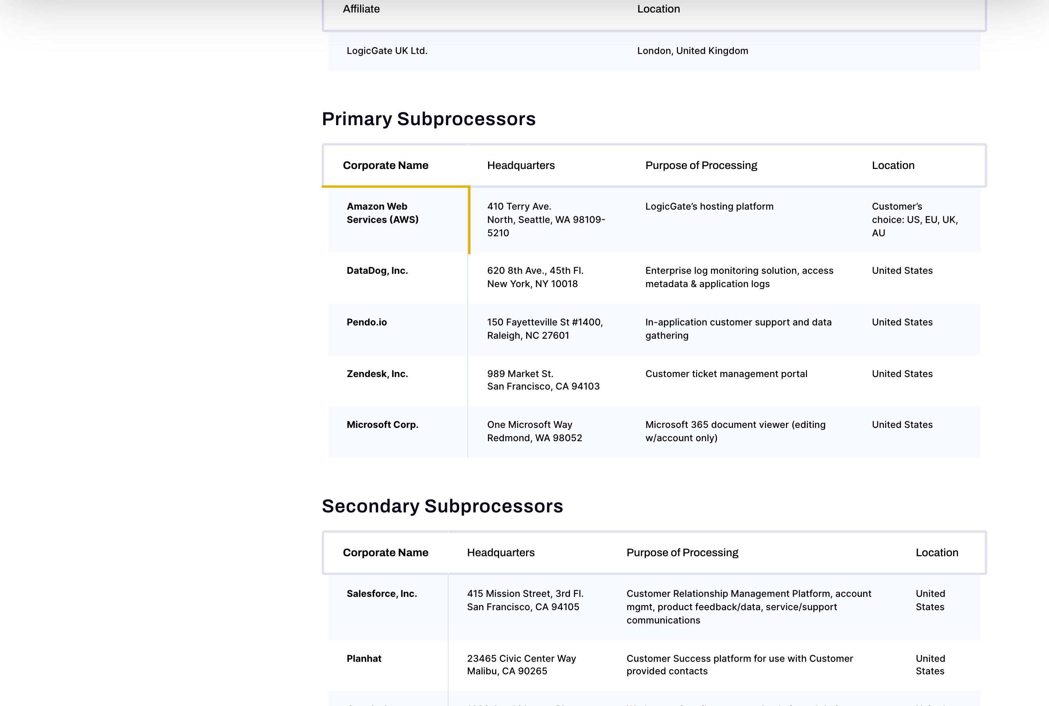Viewport: 1049px width, 706px height.
Task: Click 'In-application customer support' purpose text
Action: (x=739, y=329)
